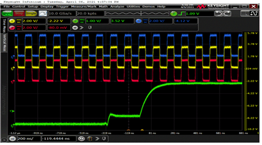Click the red channel 4 button
262x145 pixels.
[x=13, y=28]
